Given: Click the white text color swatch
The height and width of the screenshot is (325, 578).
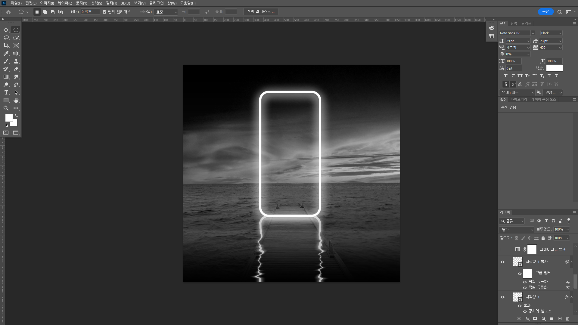Looking at the screenshot, I should (554, 68).
